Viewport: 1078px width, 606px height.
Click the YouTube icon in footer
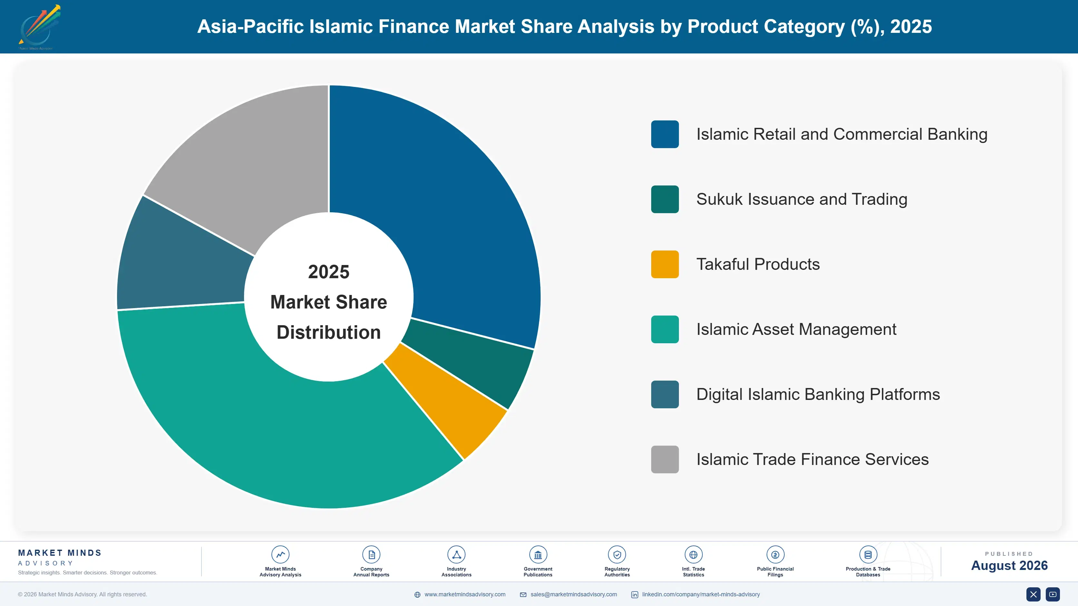tap(1053, 594)
